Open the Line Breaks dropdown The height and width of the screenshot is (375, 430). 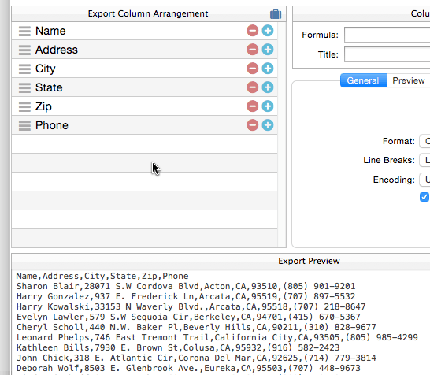(424, 160)
